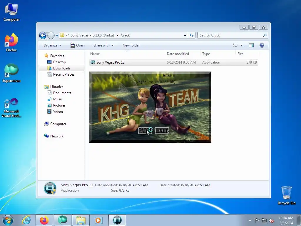Click the Firefox taskbar icon
The width and height of the screenshot is (301, 226).
click(x=44, y=220)
